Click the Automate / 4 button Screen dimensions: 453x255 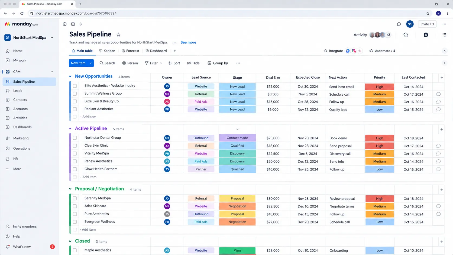point(382,51)
